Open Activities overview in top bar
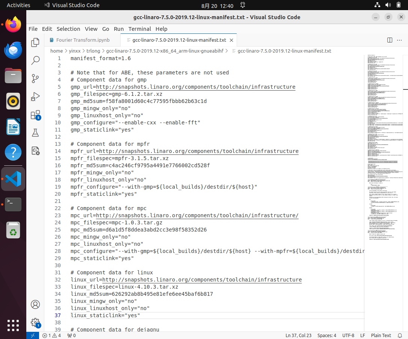Screen dimensions: 408x339 click(18, 5)
